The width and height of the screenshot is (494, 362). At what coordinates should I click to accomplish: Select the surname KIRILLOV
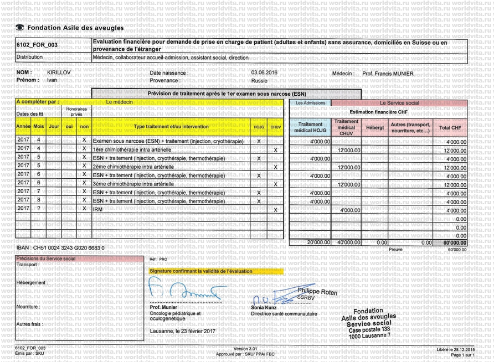point(59,73)
